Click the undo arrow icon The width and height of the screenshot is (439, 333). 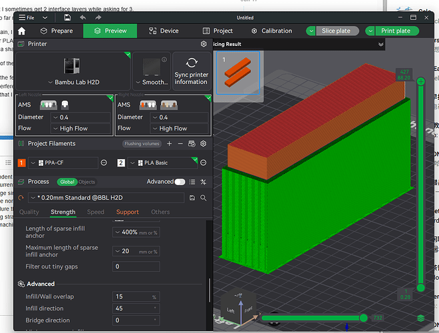[82, 18]
